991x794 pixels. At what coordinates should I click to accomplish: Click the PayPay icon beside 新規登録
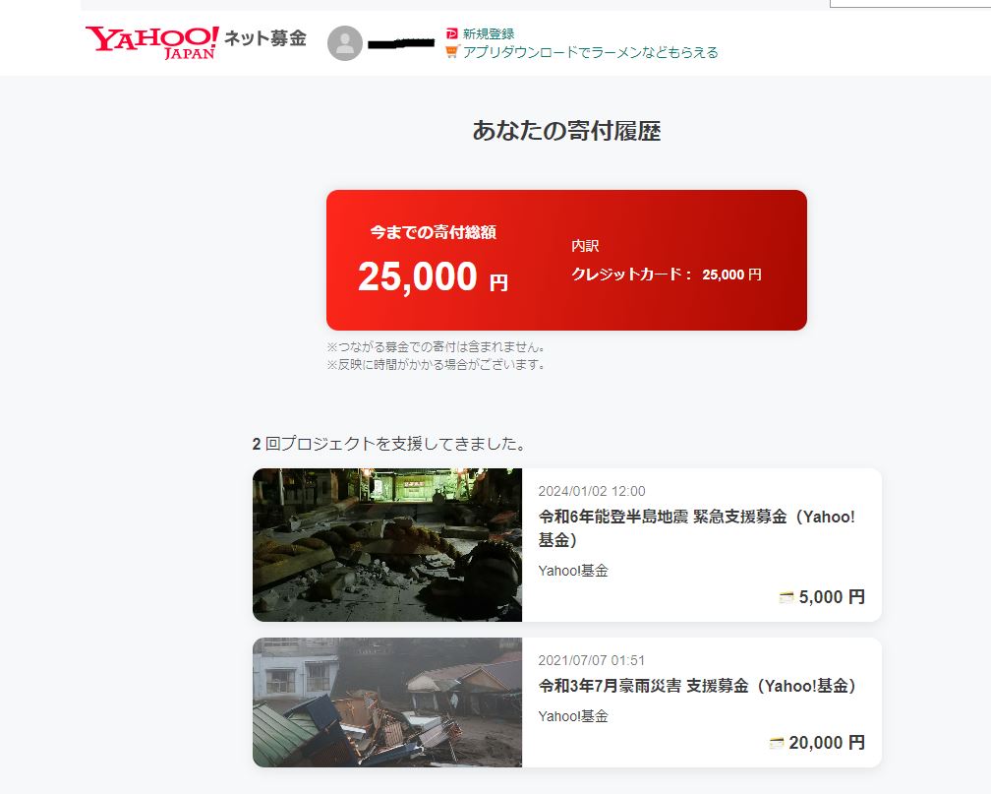452,33
